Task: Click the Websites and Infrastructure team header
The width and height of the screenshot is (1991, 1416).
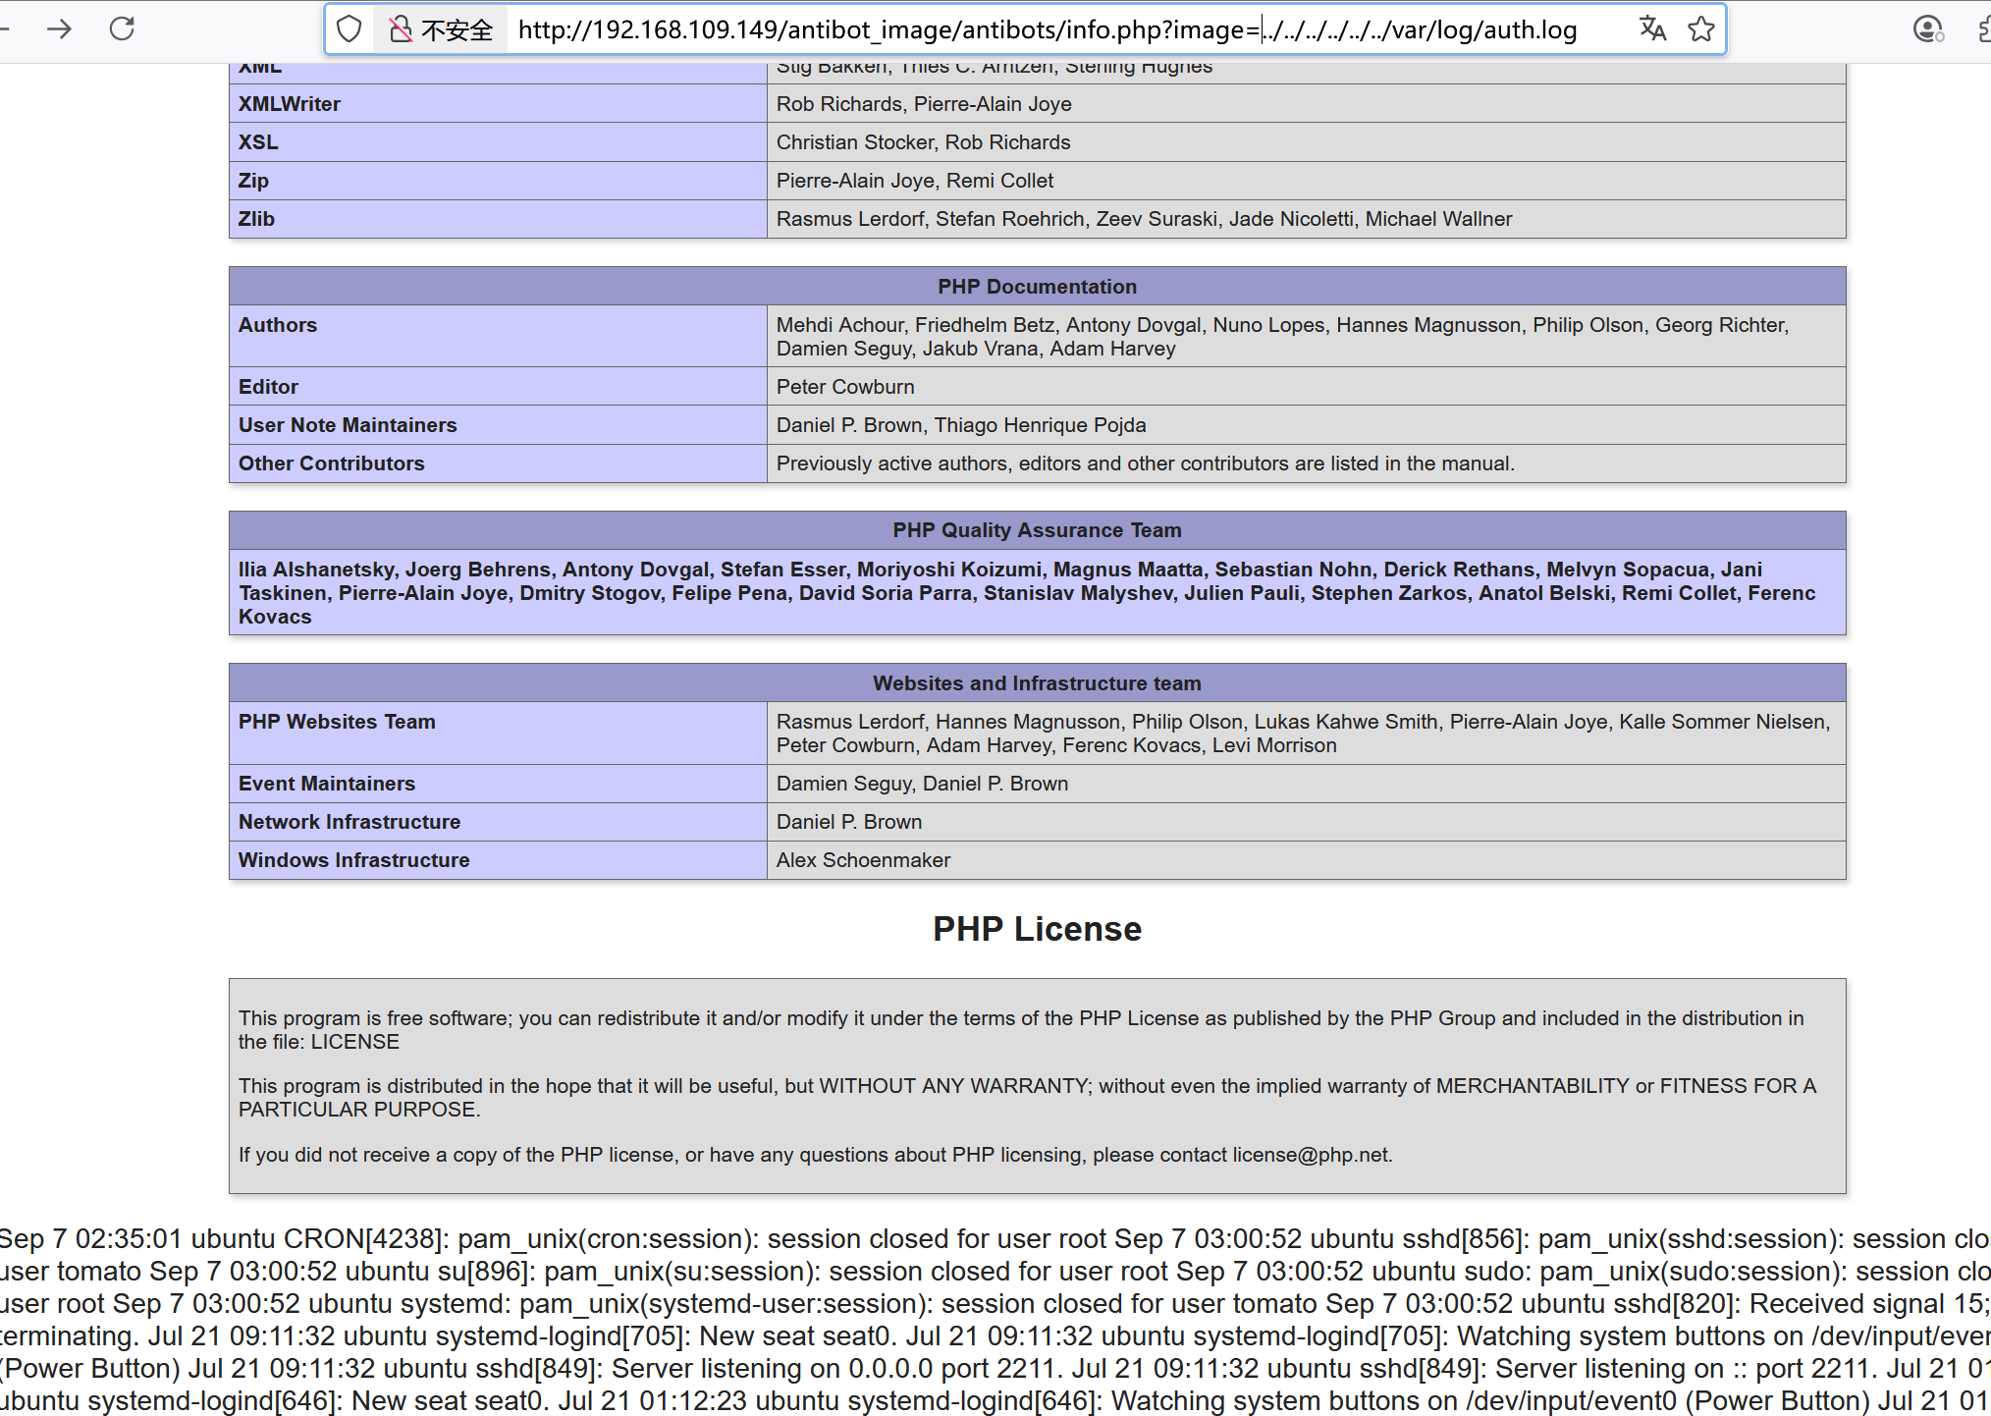Action: point(1037,682)
